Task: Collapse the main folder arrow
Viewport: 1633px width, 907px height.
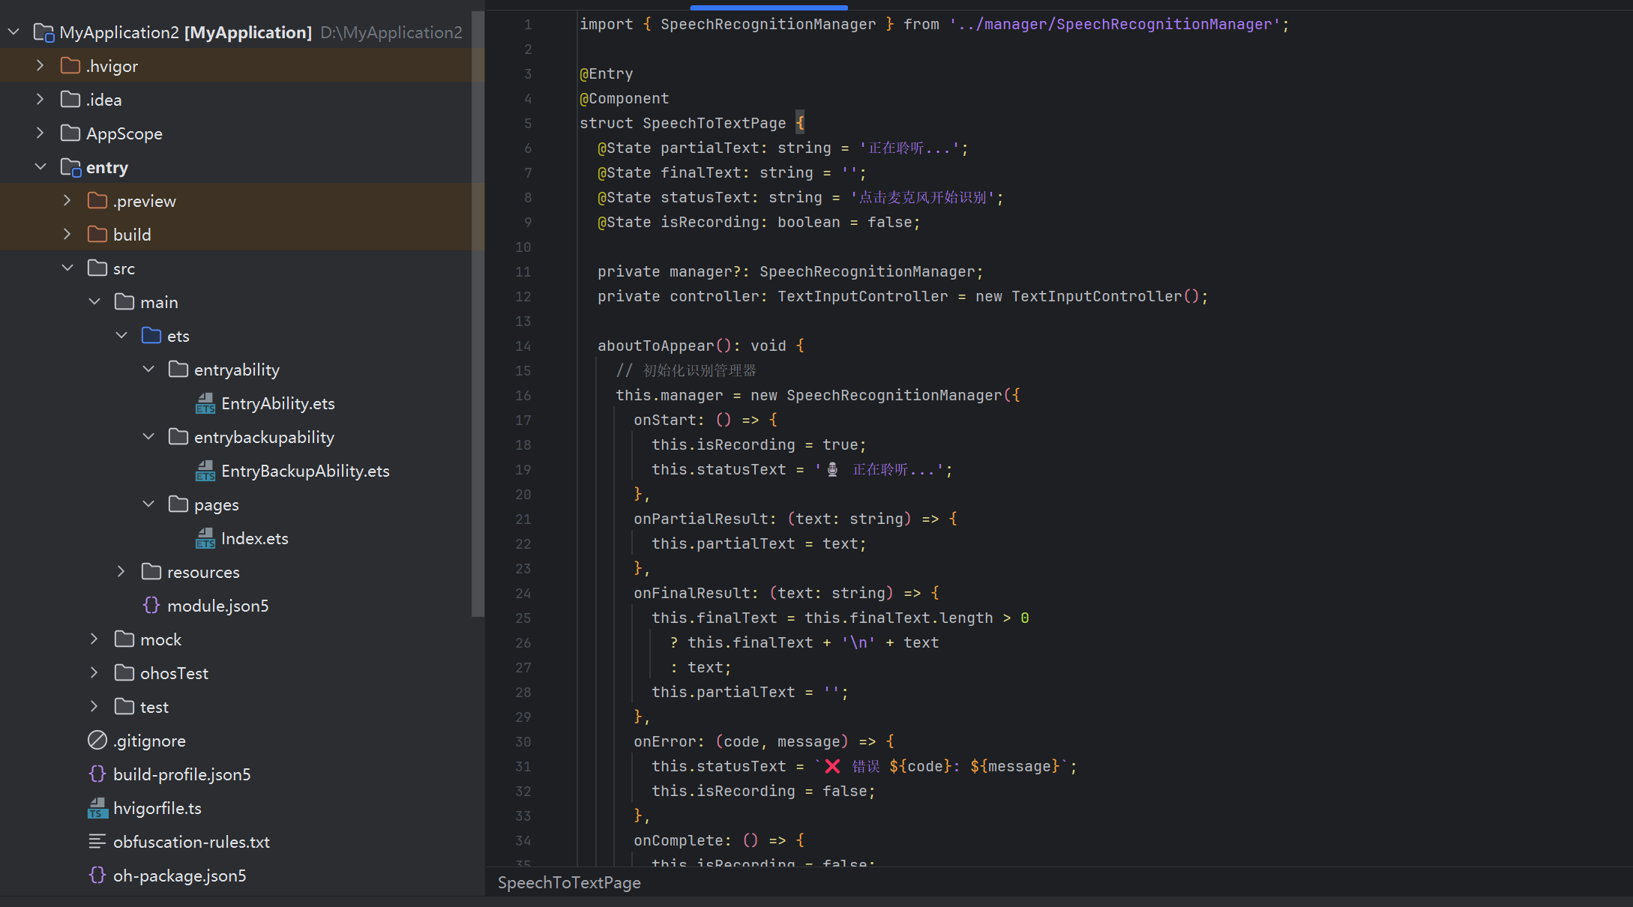Action: pos(94,302)
